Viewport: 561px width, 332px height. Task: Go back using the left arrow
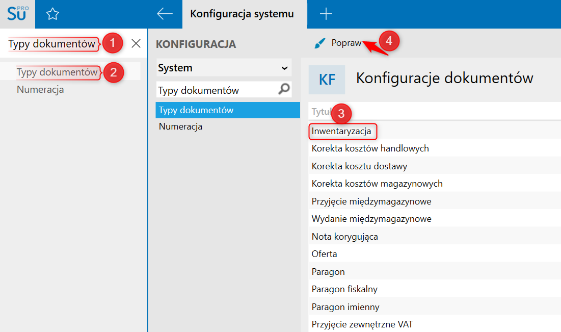pyautogui.click(x=165, y=14)
